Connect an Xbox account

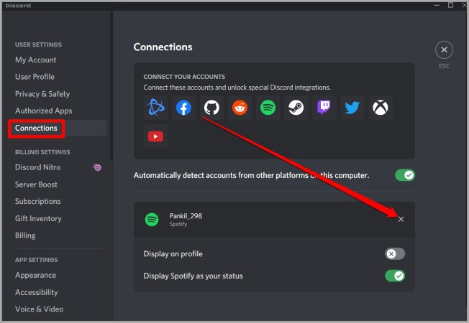pyautogui.click(x=381, y=108)
